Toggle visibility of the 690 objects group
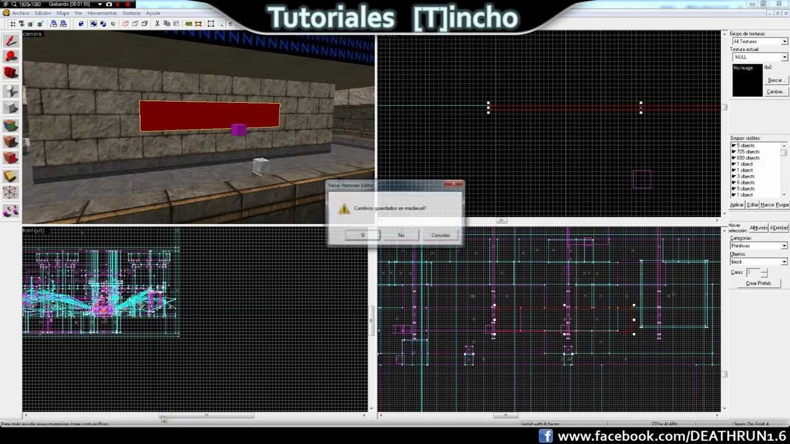The image size is (790, 444). pos(734,158)
